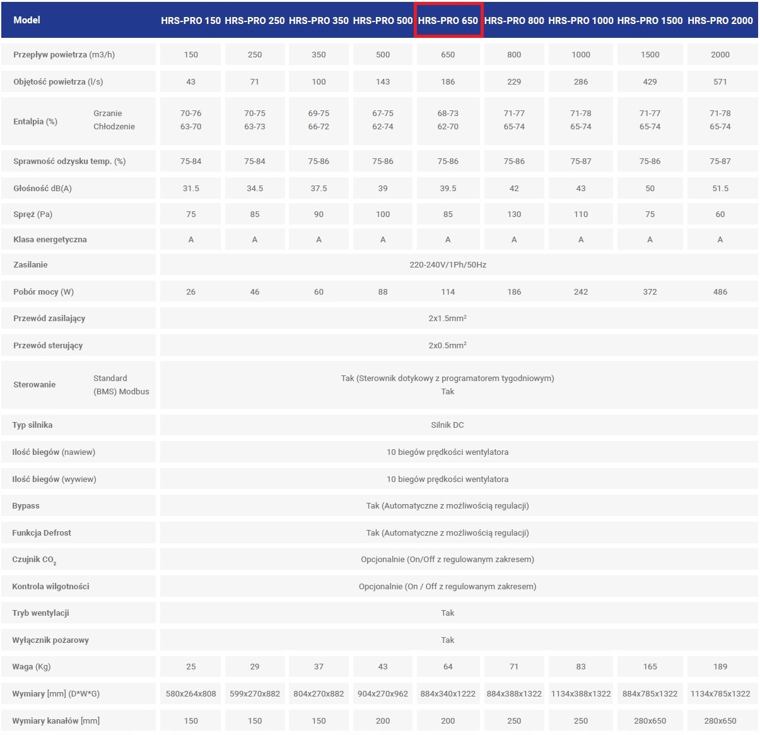Click the Objętość powietrza (l/s) row label
This screenshot has width=760, height=735.
coord(58,82)
